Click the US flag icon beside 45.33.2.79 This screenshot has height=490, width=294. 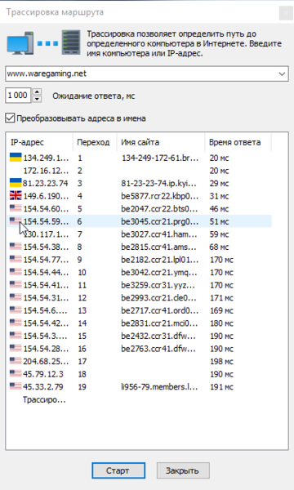point(16,386)
